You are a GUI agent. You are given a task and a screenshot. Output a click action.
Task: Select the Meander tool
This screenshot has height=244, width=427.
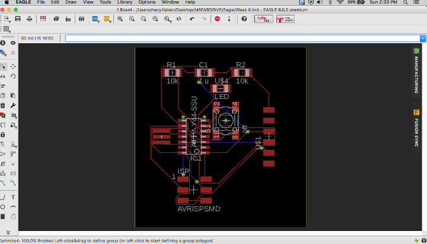(x=3, y=174)
